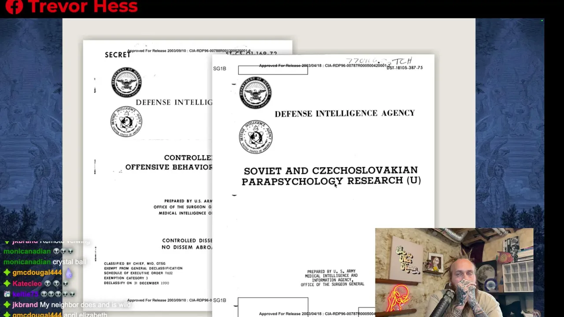The width and height of the screenshot is (564, 317).
Task: Click the username Katecleo in chat
Action: [x=27, y=284]
